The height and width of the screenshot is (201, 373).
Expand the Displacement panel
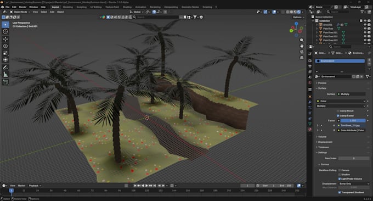[x=325, y=142]
